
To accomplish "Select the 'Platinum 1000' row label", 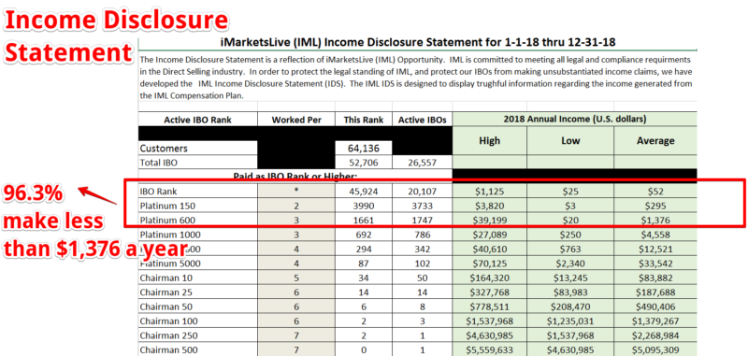I will coord(197,235).
